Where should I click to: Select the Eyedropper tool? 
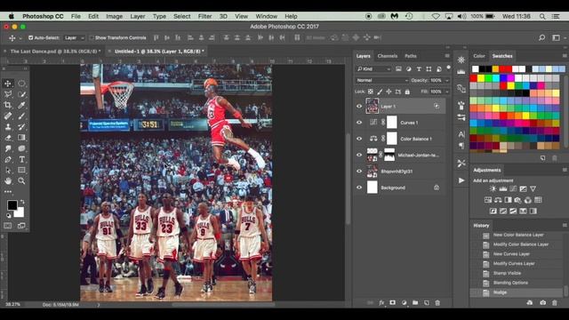21,105
